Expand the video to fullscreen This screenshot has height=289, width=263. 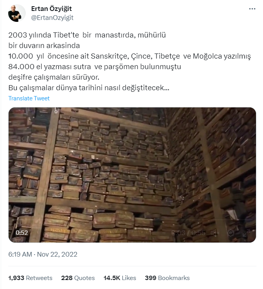pos(246,233)
